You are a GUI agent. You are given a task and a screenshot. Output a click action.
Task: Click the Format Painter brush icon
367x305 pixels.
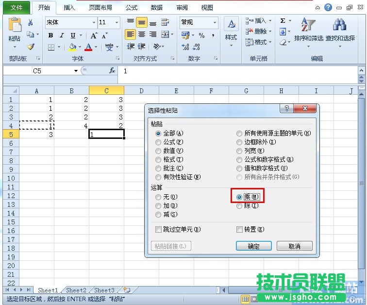coord(30,47)
